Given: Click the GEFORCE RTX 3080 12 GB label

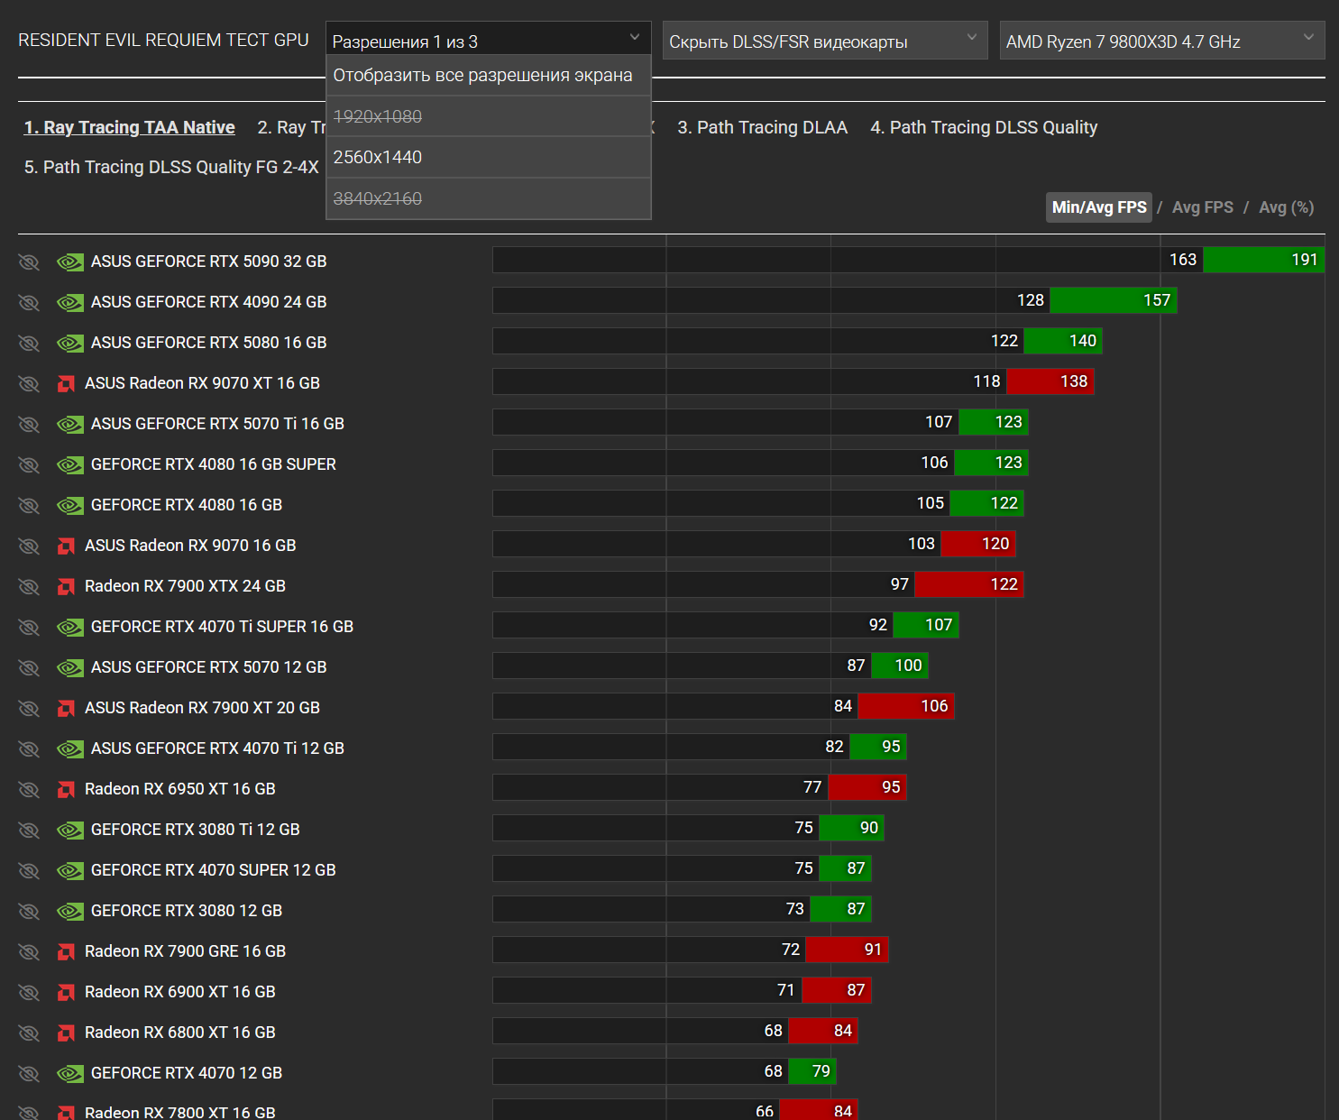Looking at the screenshot, I should [x=187, y=911].
